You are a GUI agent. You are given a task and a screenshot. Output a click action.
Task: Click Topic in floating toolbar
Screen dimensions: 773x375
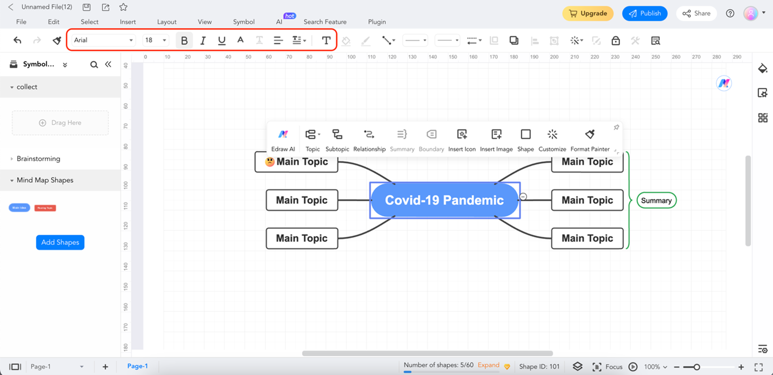pos(312,140)
